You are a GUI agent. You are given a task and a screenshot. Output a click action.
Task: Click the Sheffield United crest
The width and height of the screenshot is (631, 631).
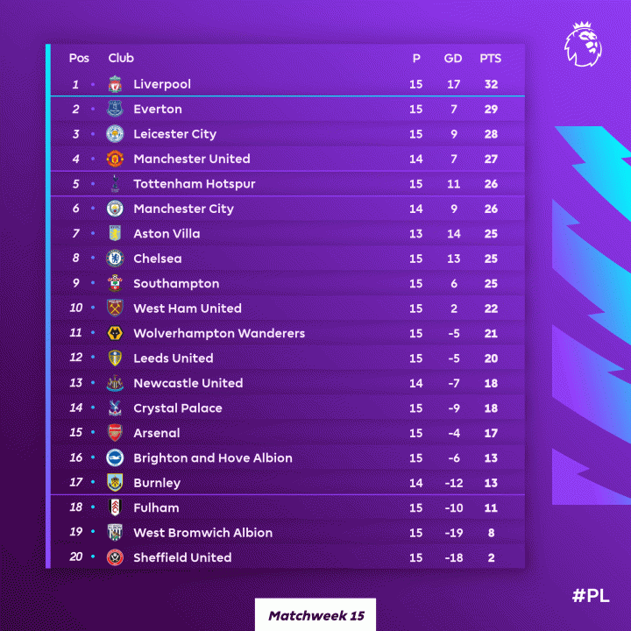coord(115,557)
